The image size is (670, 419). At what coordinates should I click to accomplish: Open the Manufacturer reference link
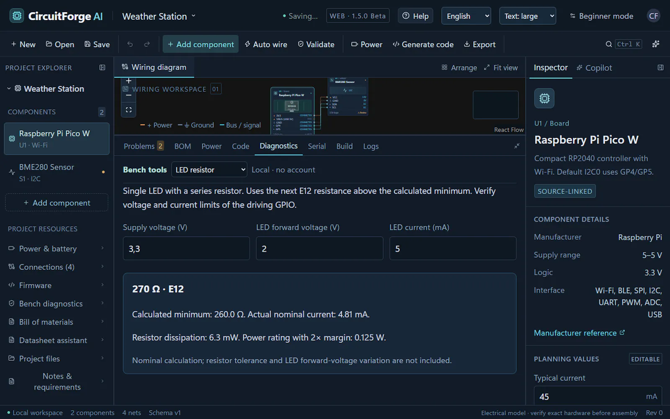pyautogui.click(x=580, y=333)
